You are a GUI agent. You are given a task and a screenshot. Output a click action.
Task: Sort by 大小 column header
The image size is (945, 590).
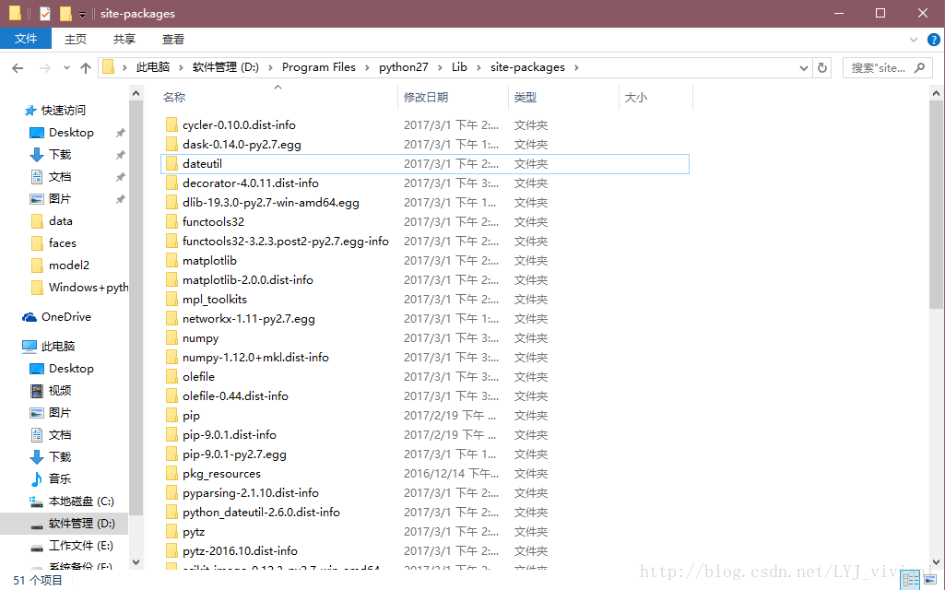point(636,97)
